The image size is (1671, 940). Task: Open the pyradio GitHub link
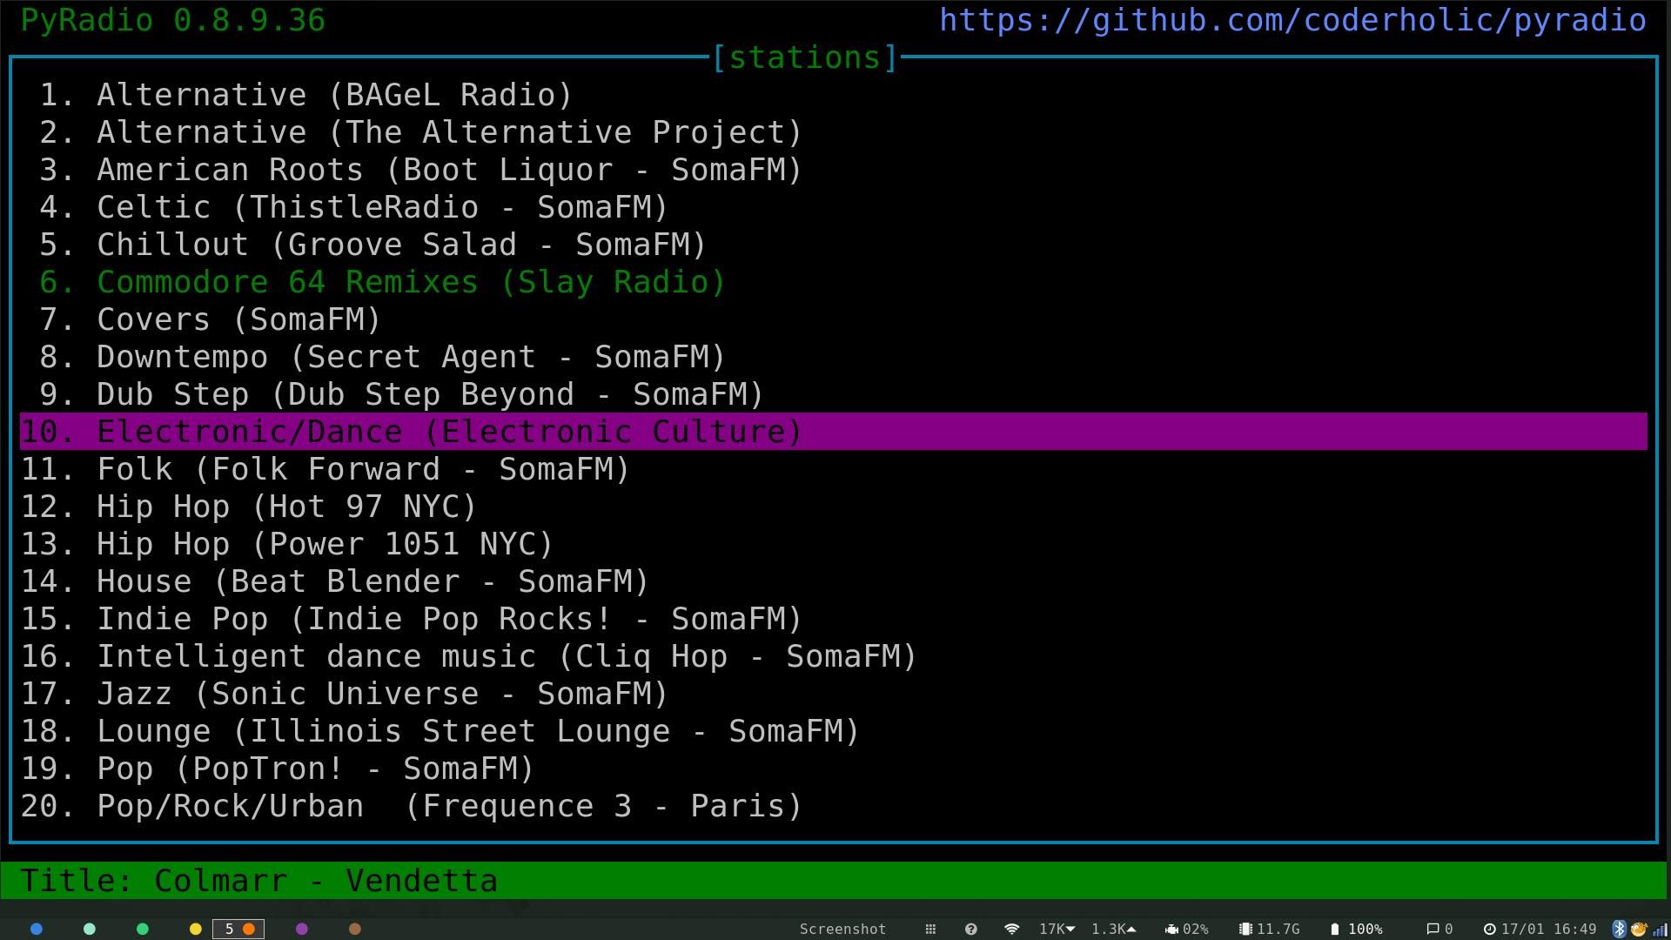pyautogui.click(x=1292, y=20)
